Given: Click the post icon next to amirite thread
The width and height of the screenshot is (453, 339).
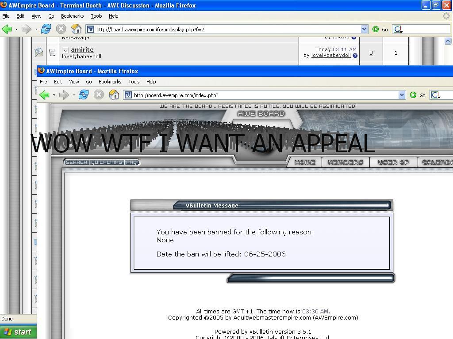Looking at the screenshot, I should click(52, 53).
